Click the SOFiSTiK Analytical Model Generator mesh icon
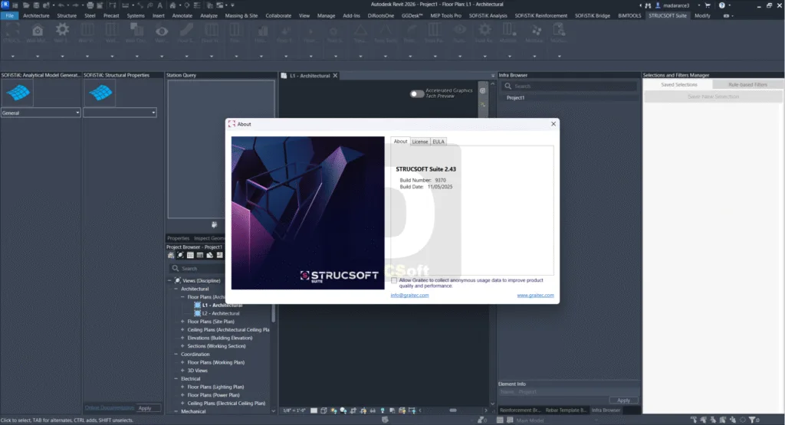 [x=18, y=93]
